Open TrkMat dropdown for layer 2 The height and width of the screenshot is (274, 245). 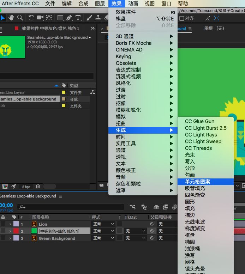click(x=136, y=231)
